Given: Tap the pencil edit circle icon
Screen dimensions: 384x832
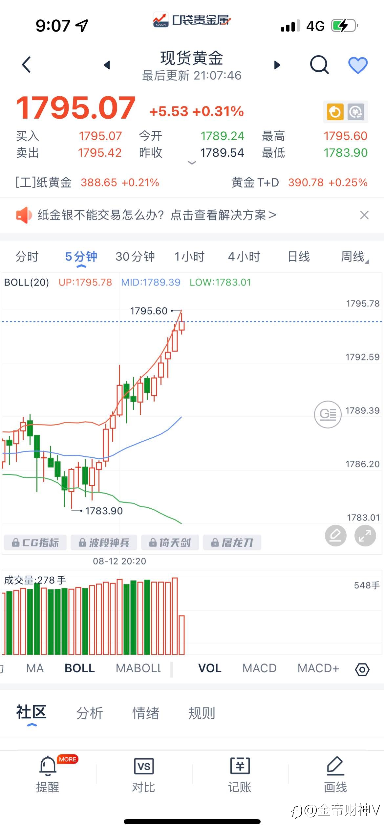Looking at the screenshot, I should pyautogui.click(x=335, y=536).
